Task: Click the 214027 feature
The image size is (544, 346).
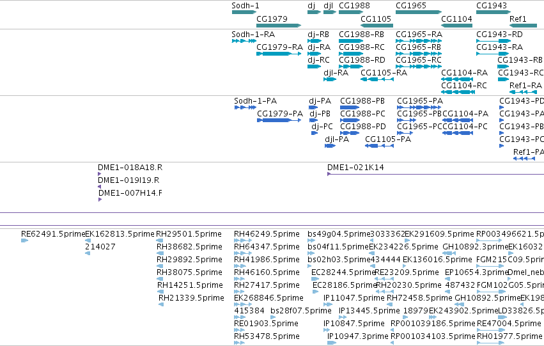Action: [100, 247]
